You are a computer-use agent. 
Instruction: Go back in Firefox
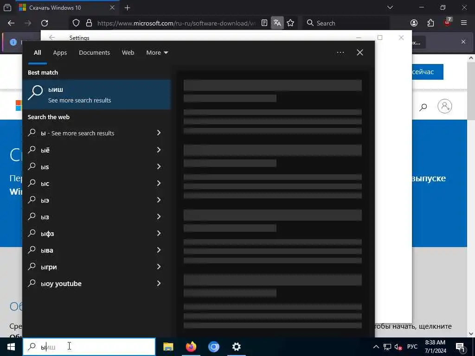click(x=11, y=23)
